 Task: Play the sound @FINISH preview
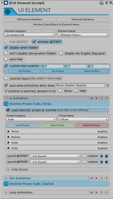[102, 162]
